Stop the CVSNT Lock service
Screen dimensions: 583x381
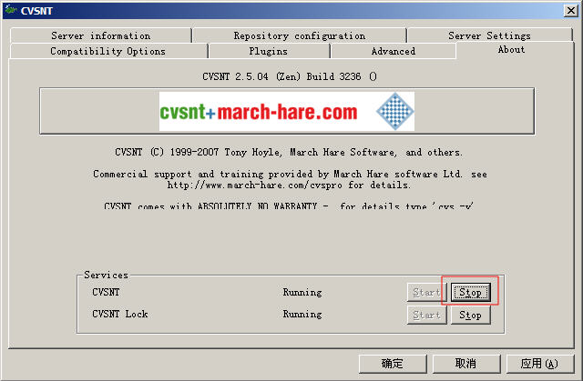pos(470,315)
